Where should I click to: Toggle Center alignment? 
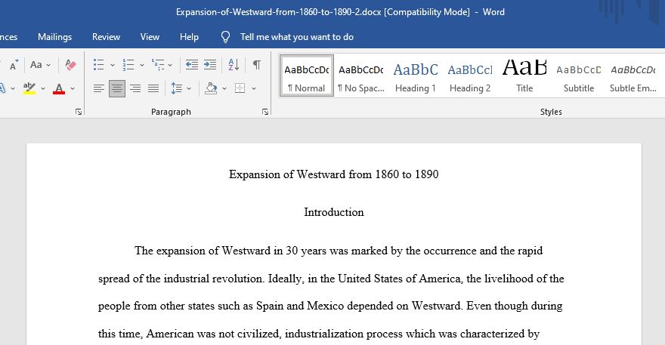117,88
